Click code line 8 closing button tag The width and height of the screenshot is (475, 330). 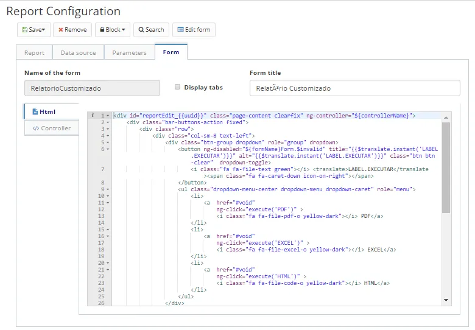pos(192,183)
